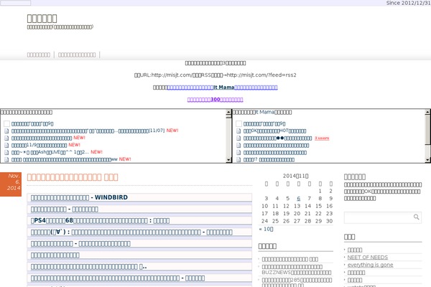
Task: Click document icon beside the 11/9 feed row
Action: click(6, 145)
